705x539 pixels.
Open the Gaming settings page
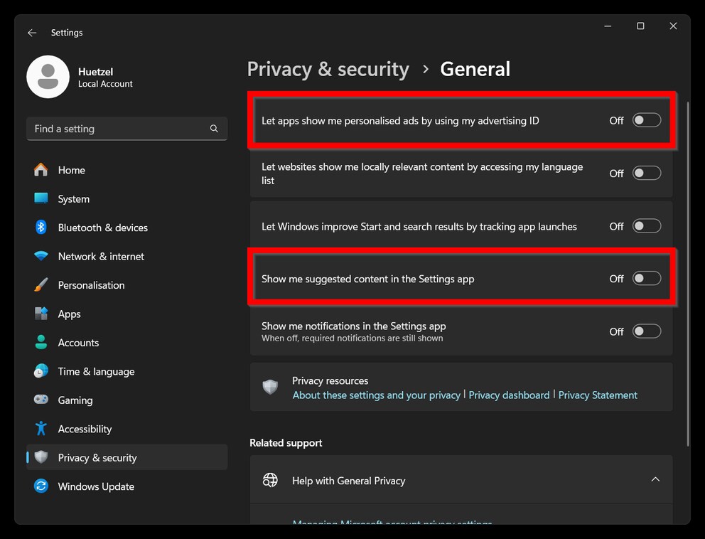75,400
